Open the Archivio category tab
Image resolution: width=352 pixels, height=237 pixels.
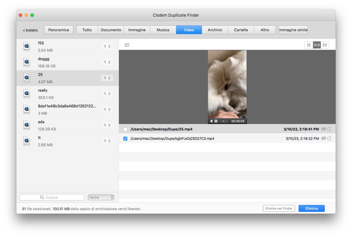(215, 29)
